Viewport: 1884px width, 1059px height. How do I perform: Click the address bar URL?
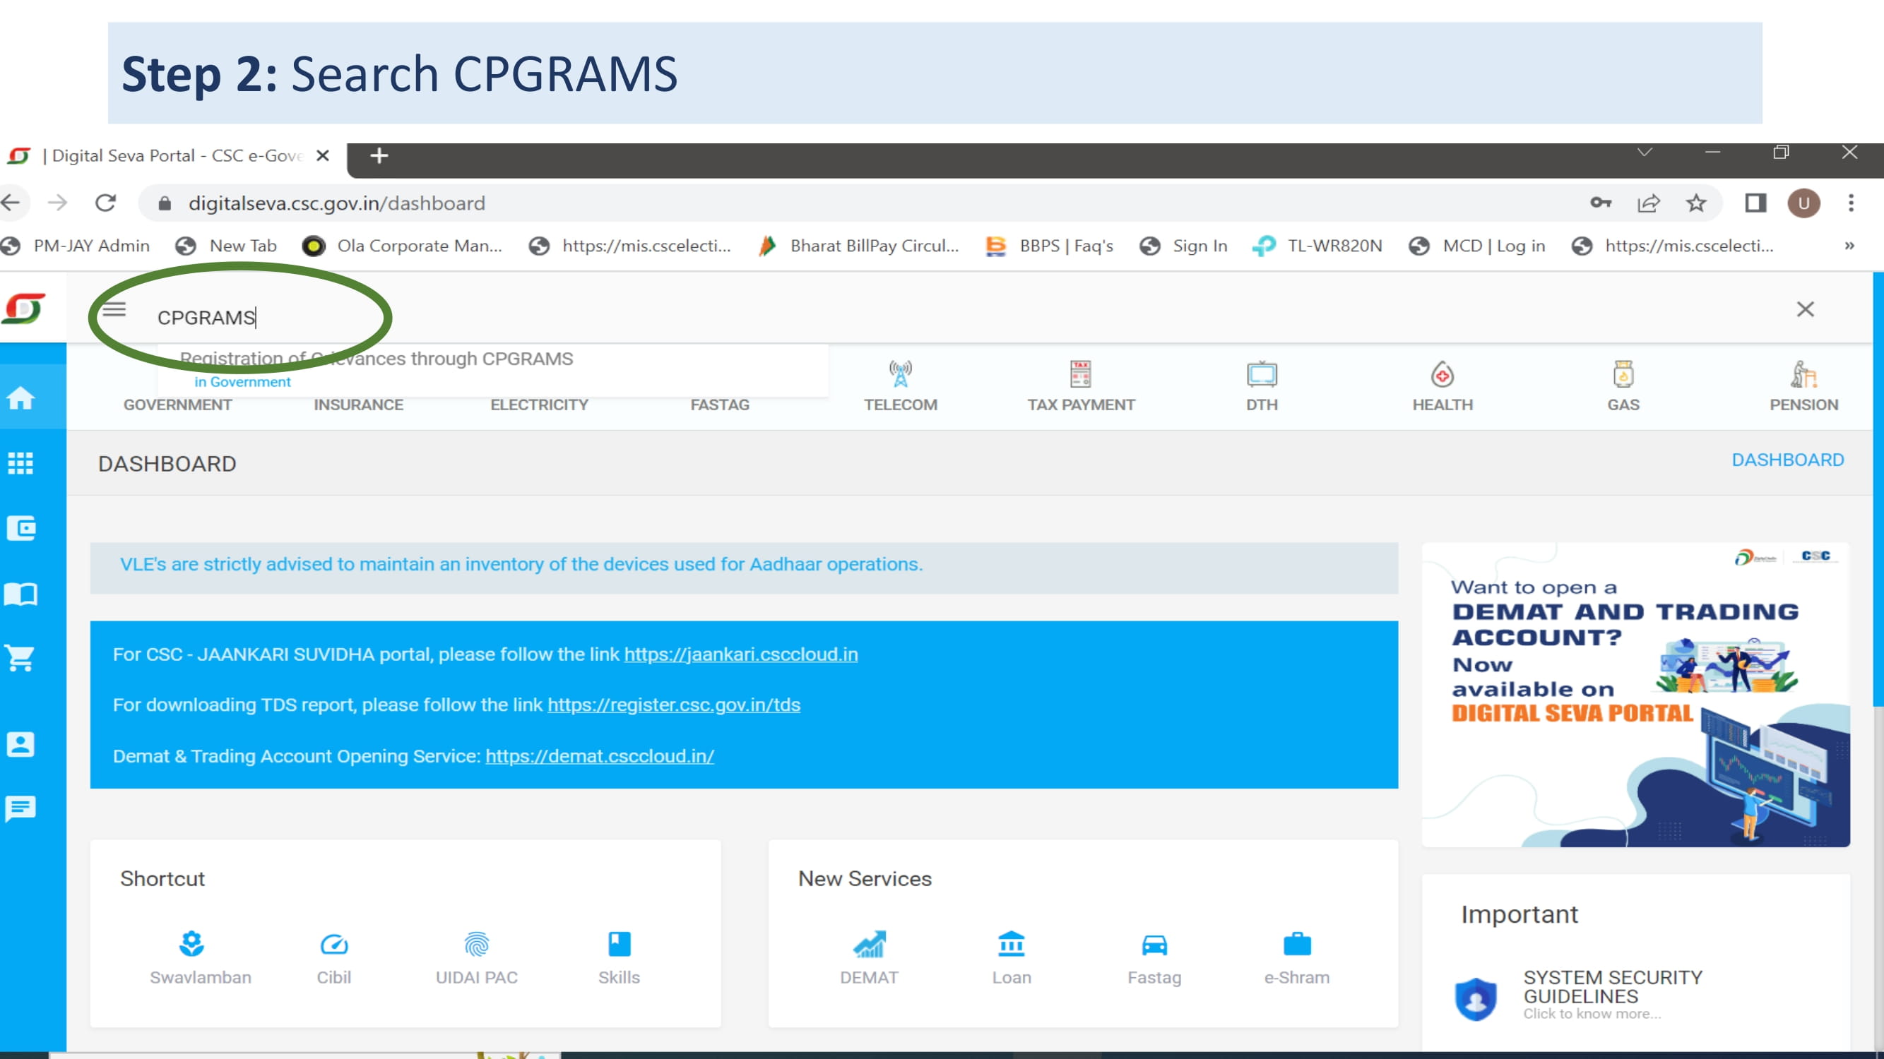pyautogui.click(x=336, y=203)
